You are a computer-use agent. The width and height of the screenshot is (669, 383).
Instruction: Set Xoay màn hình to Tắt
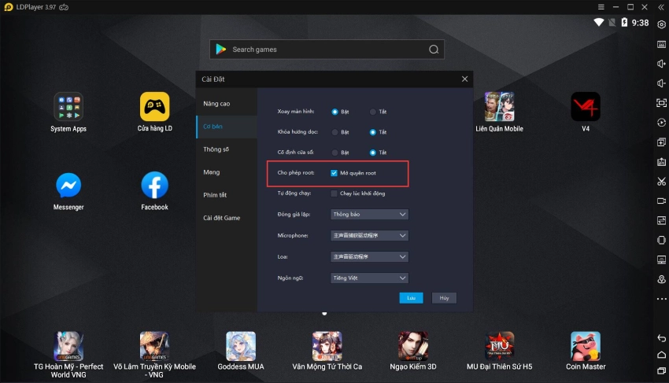click(x=372, y=112)
